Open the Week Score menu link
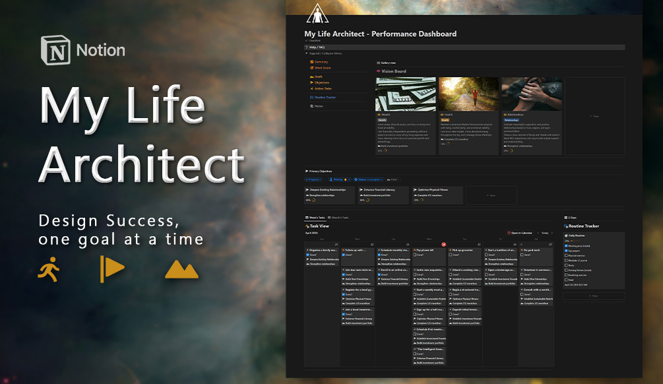This screenshot has width=663, height=384. 323,68
